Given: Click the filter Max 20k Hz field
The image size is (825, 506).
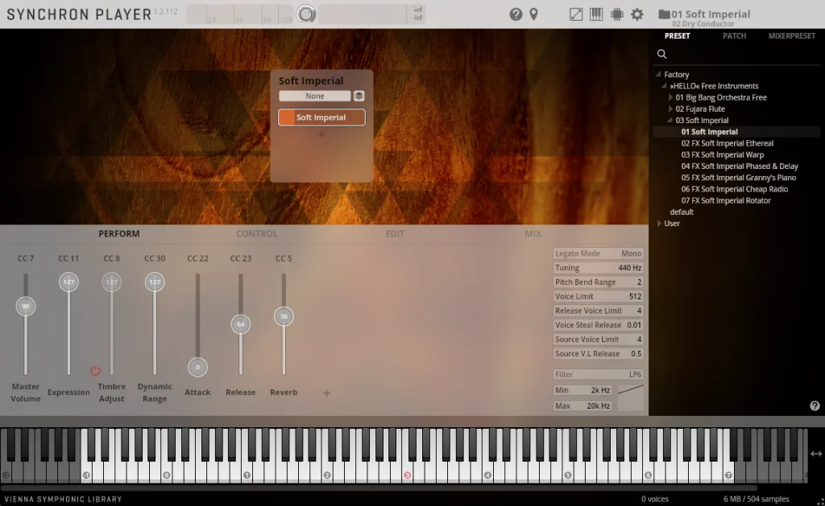Looking at the screenshot, I should click(582, 405).
